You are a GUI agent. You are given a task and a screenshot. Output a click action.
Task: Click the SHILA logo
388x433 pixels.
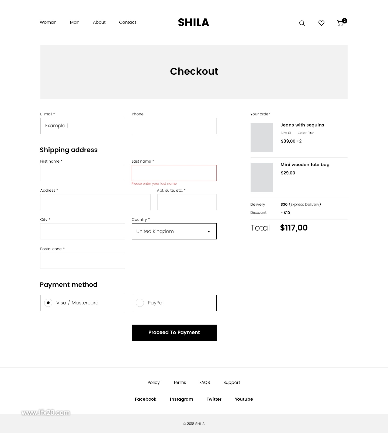(193, 22)
